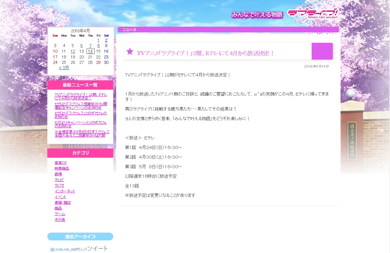Click the pink square beside article title
The height and width of the screenshot is (253, 390).
[x=322, y=51]
